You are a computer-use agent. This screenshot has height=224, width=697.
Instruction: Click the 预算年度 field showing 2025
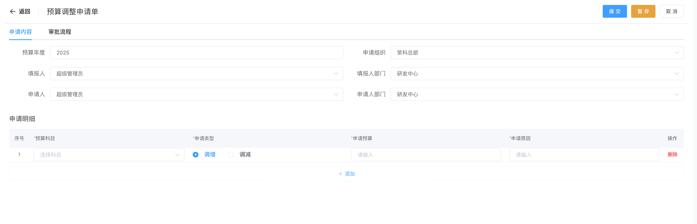196,53
